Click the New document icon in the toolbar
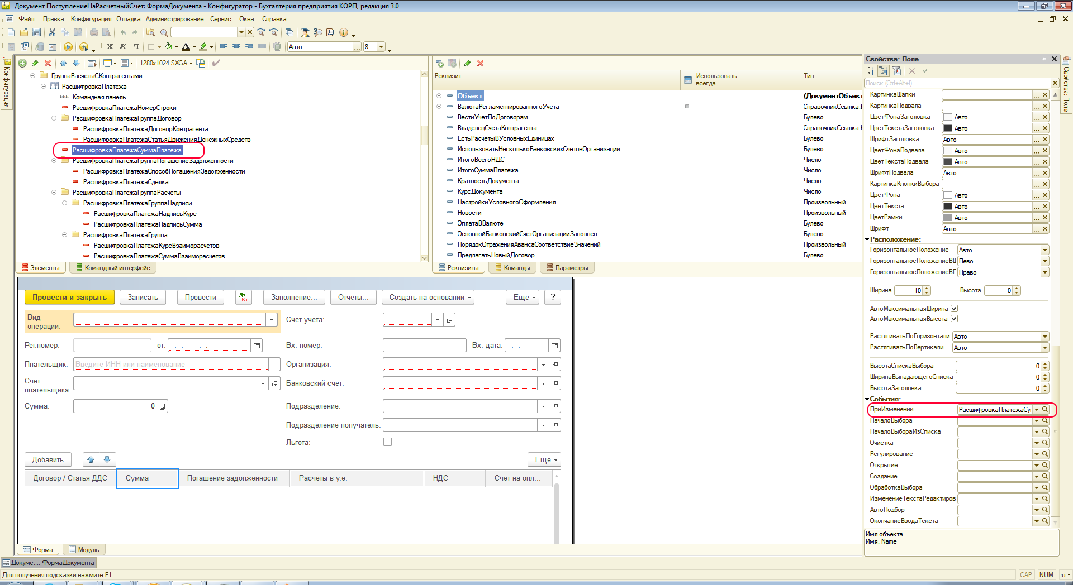Image resolution: width=1073 pixels, height=585 pixels. [x=11, y=32]
